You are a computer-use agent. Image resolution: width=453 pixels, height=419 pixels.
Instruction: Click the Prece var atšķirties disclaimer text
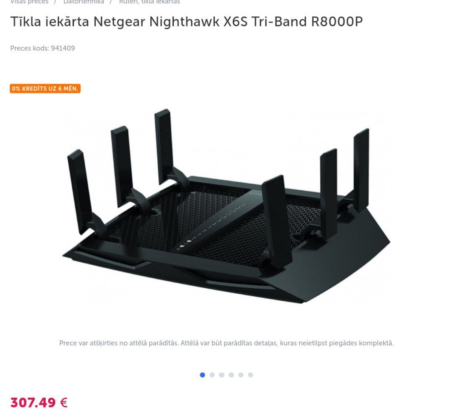pos(226,343)
